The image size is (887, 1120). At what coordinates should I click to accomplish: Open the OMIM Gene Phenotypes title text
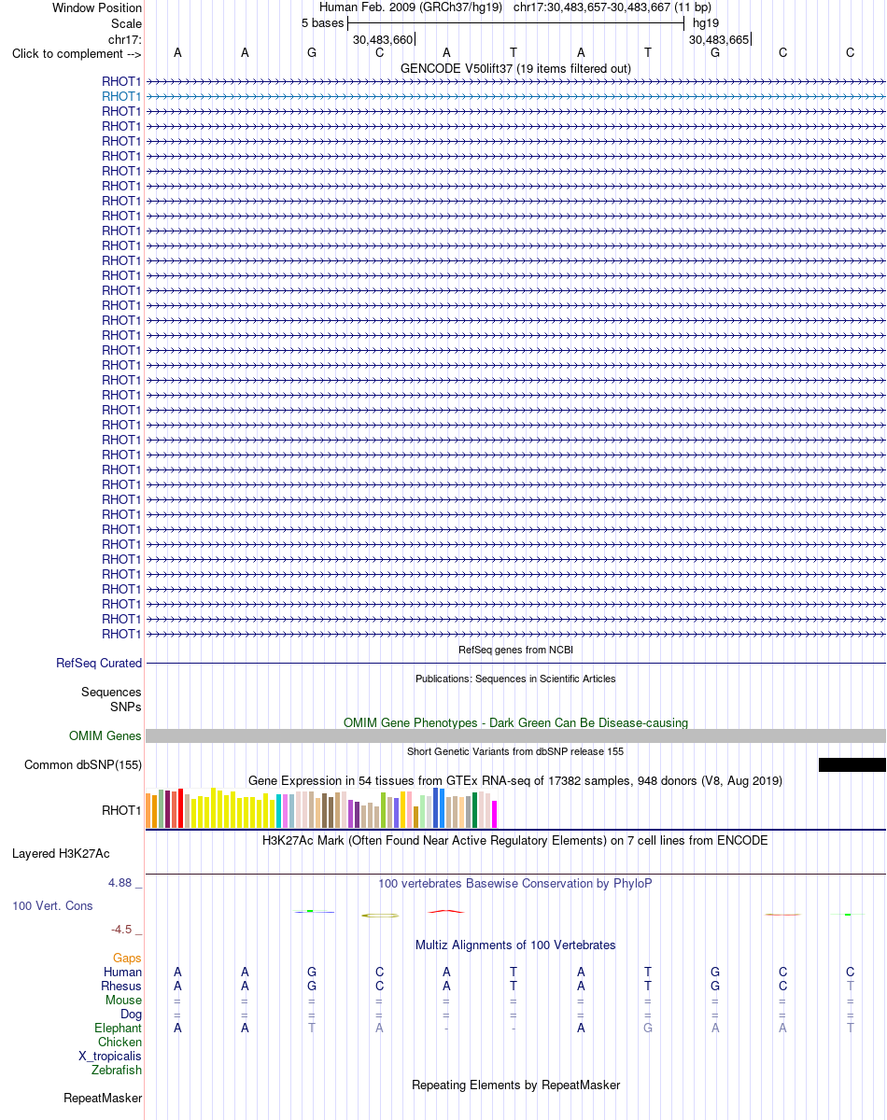(515, 722)
